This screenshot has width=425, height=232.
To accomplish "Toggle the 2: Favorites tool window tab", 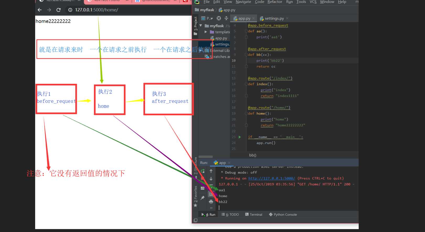I will click(195, 196).
